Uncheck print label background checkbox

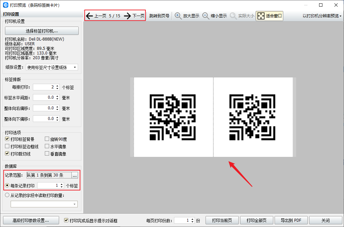[7, 139]
